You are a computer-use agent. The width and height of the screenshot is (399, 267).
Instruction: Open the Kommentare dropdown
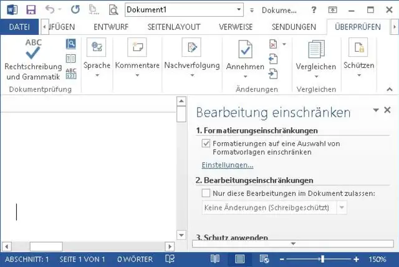[137, 59]
